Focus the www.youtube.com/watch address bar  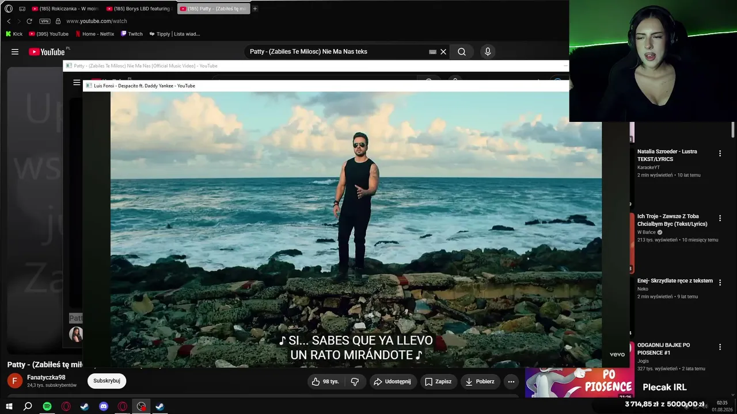tap(96, 21)
